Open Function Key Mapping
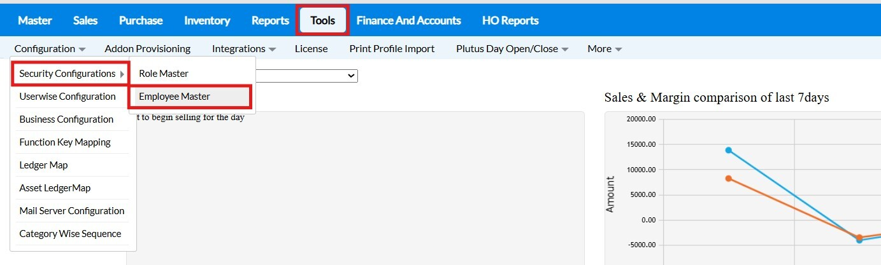This screenshot has height=265, width=881. [65, 142]
